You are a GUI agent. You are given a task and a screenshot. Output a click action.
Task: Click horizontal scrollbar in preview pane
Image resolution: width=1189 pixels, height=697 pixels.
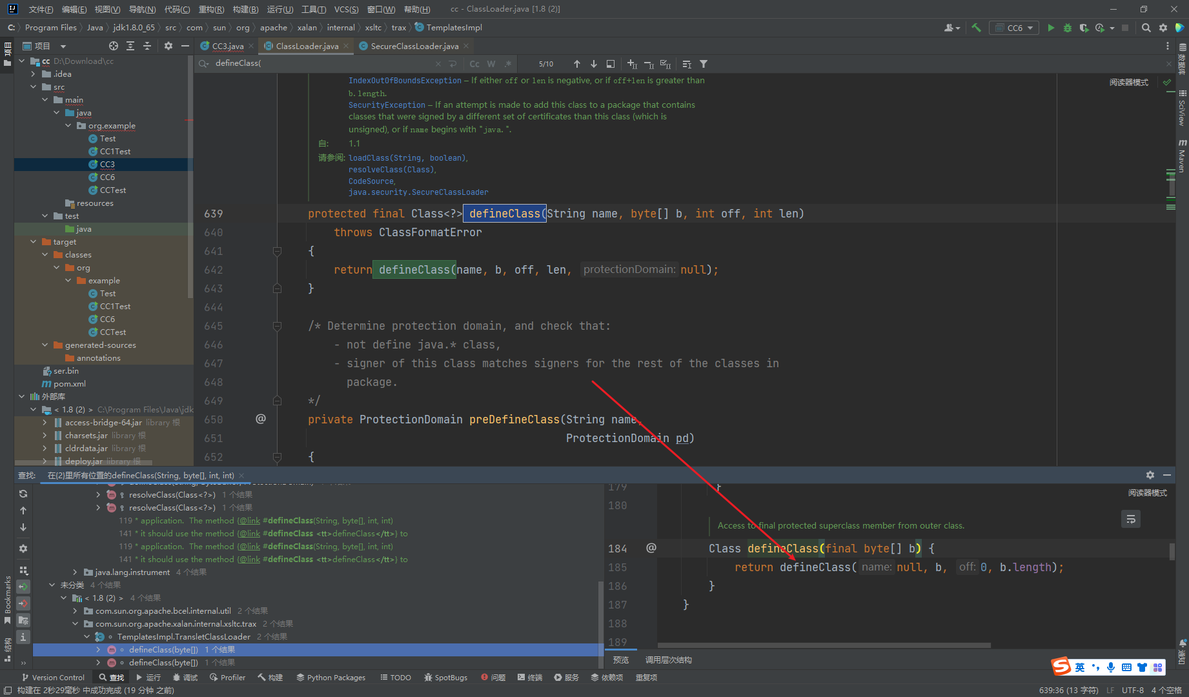tap(824, 645)
